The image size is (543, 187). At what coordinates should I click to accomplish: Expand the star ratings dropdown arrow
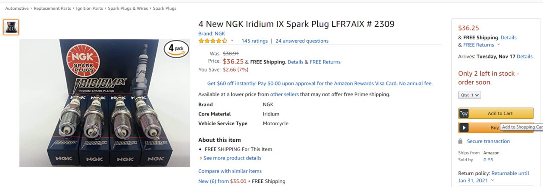[x=232, y=41]
